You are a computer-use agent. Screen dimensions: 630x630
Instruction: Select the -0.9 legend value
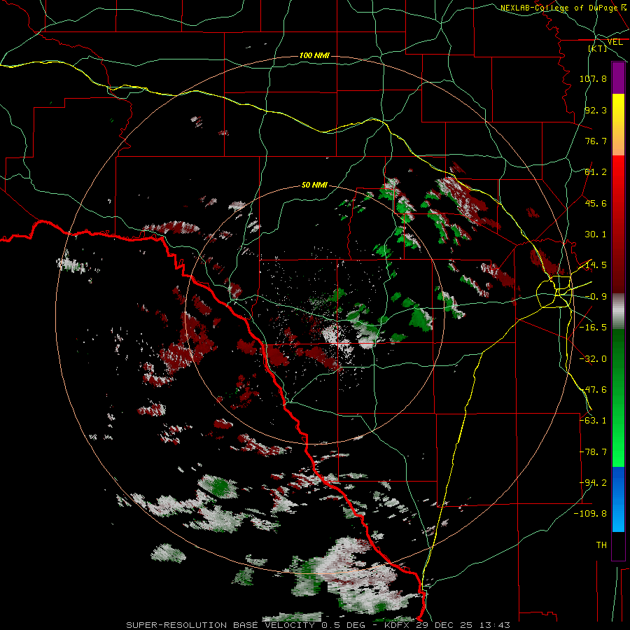596,297
